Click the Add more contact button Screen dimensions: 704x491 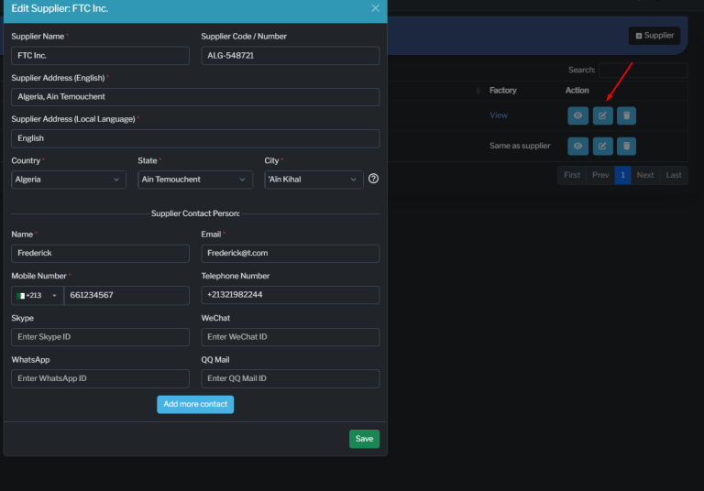pos(195,404)
